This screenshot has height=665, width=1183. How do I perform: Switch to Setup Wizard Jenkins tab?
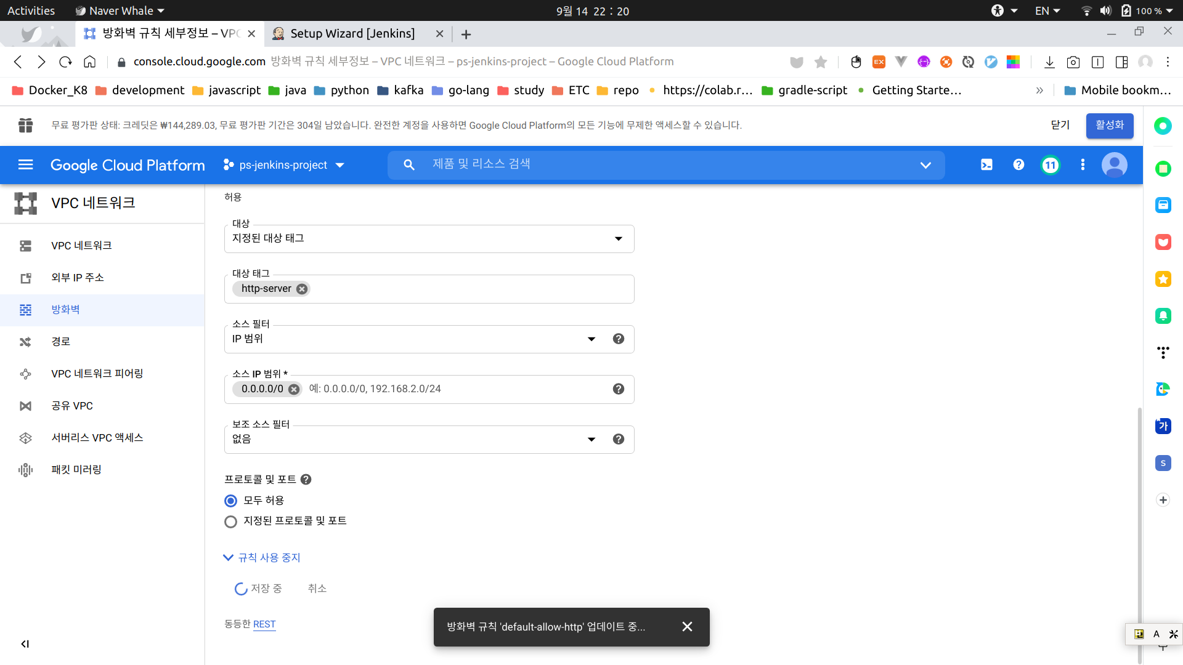[352, 34]
